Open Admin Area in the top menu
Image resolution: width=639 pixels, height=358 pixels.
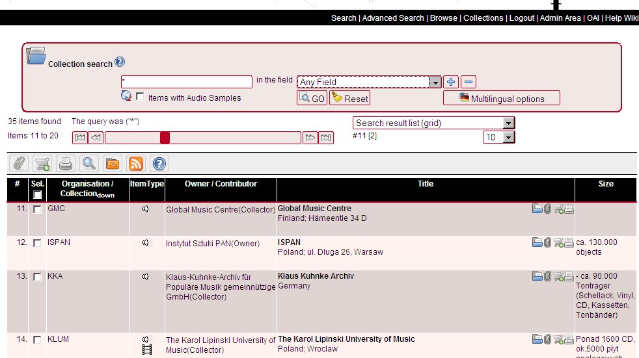[x=560, y=18]
